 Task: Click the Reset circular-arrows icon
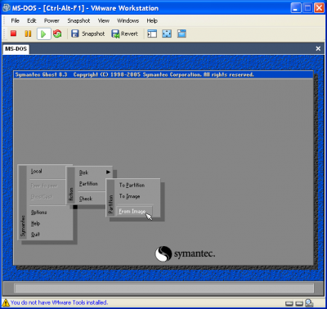tap(57, 34)
